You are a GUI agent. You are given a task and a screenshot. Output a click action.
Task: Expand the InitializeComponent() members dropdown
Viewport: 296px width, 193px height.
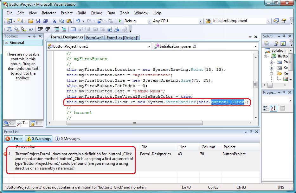255,46
